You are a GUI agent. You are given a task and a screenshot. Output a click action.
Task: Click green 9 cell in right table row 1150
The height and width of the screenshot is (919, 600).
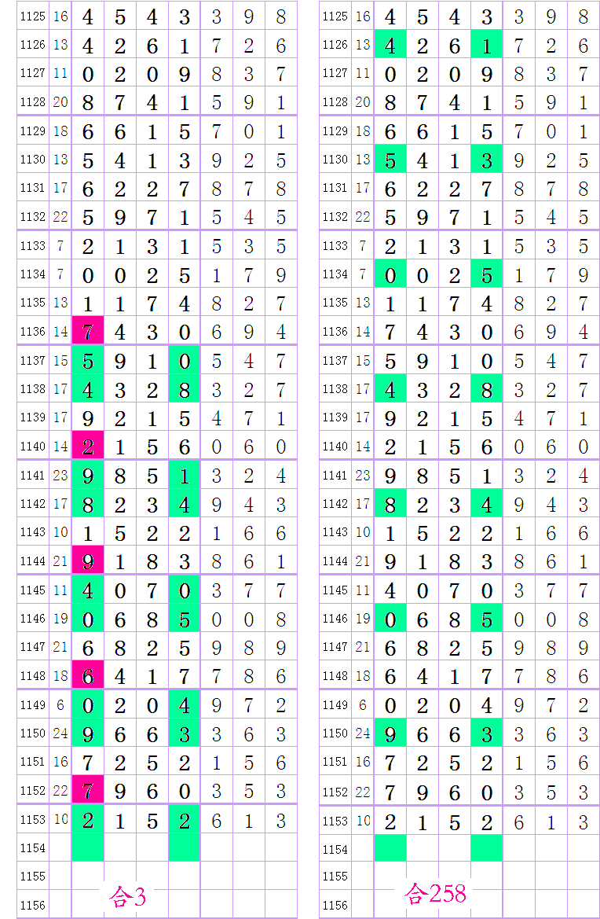(390, 733)
